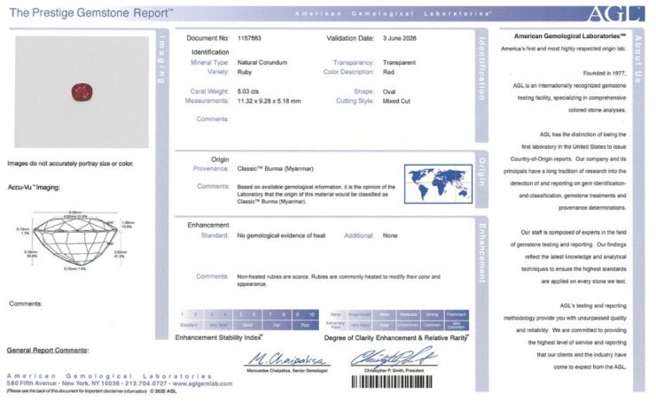Click the 'Identification' section heading

210,52
